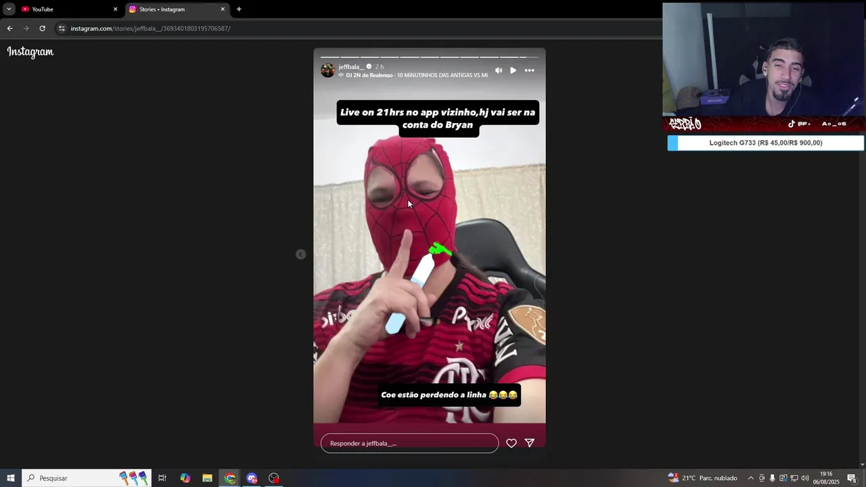The height and width of the screenshot is (487, 866).
Task: Click the '2 h' story timestamp
Action: click(x=380, y=67)
